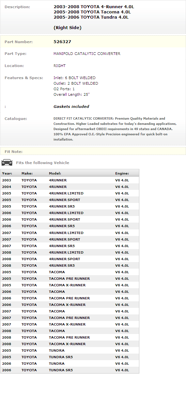Click the '2005-2006 TOYOTA Tundra 4.0L' description line

tap(91, 17)
